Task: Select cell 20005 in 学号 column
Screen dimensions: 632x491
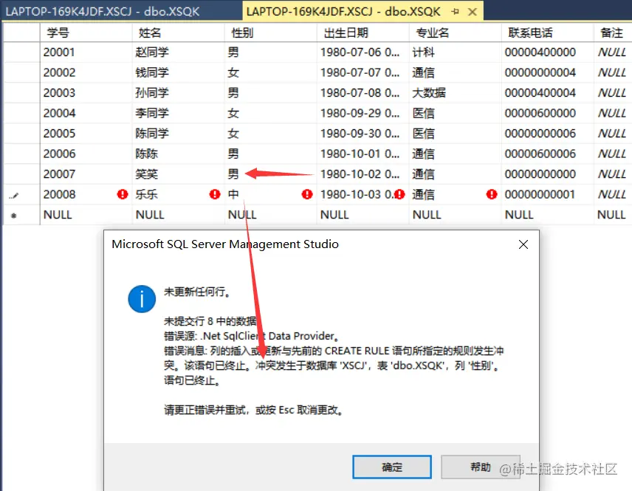Action: pyautogui.click(x=86, y=134)
